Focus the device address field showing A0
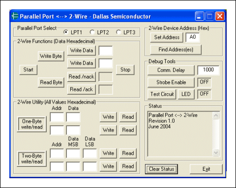This screenshot has width=236, height=188. [193, 37]
